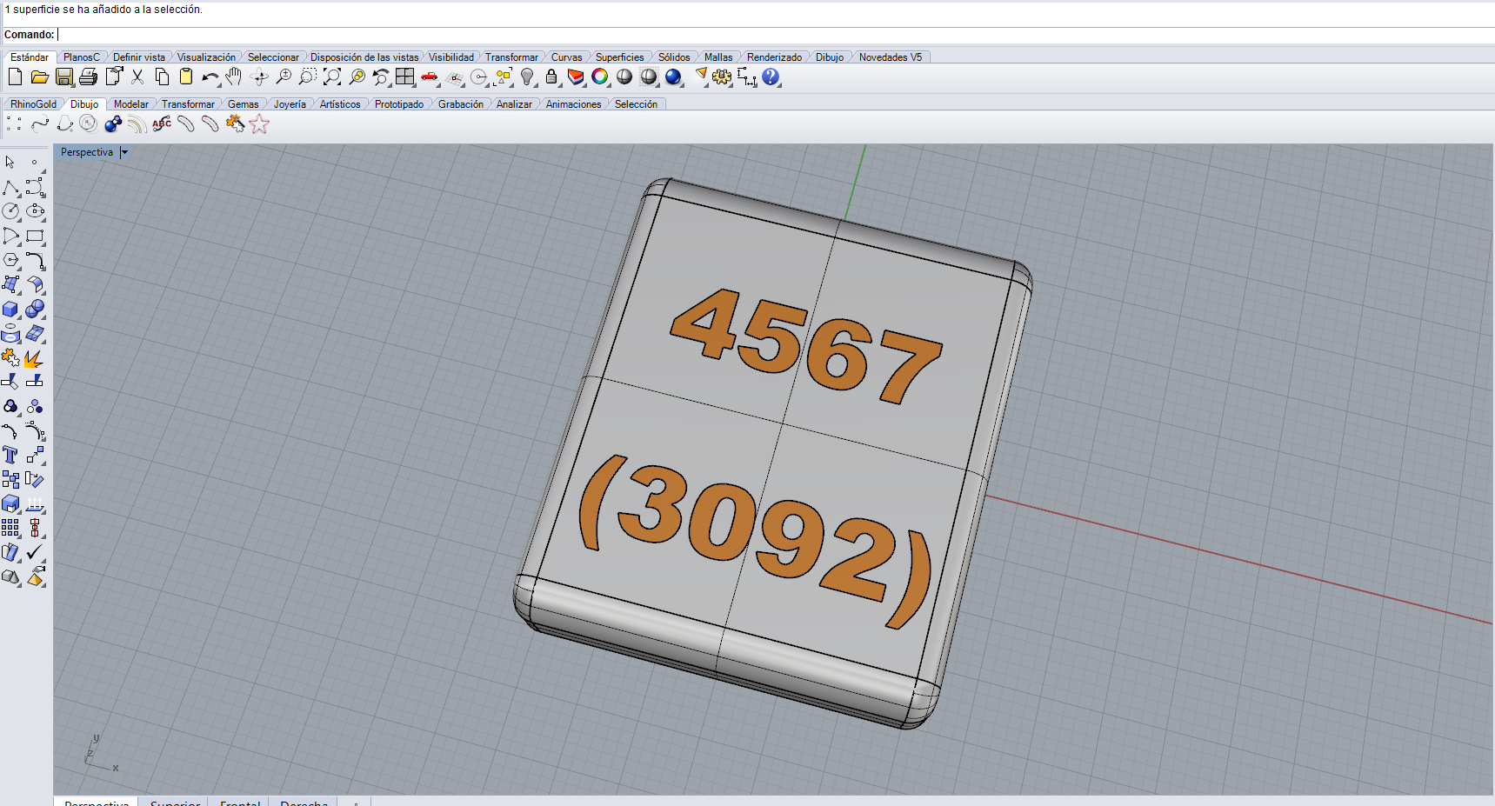Save the model with the floppy disk icon

63,77
